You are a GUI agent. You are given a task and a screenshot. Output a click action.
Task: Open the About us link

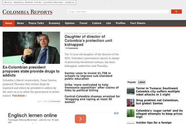pos(8,2)
